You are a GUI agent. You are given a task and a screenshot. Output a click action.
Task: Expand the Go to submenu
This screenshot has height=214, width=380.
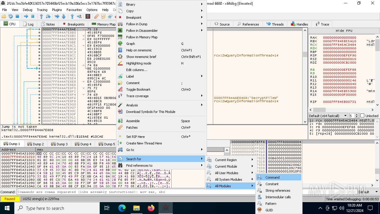pyautogui.click(x=161, y=150)
